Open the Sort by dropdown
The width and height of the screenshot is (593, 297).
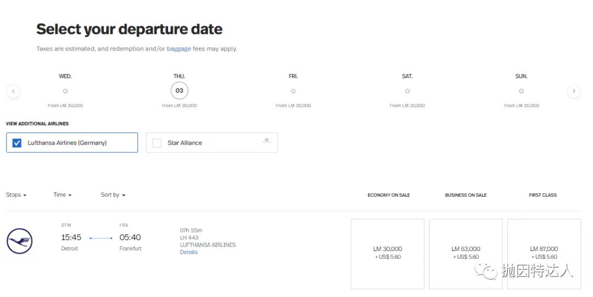click(113, 195)
